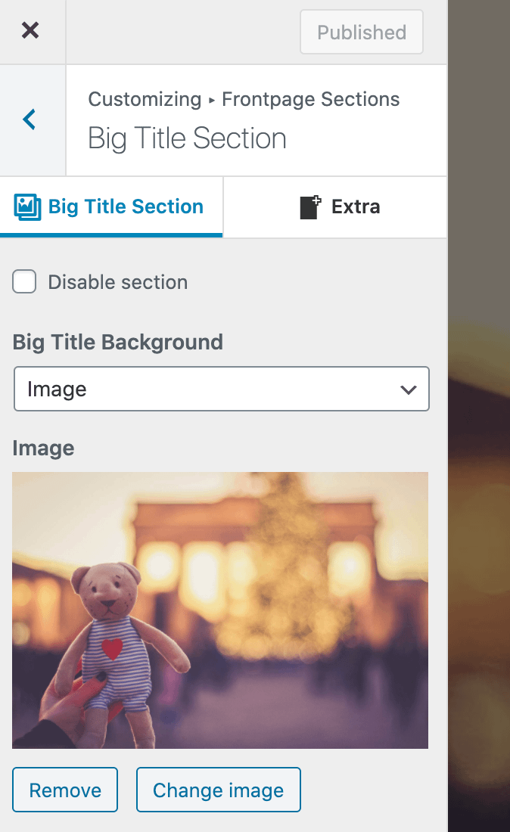Click the Change image button
The width and height of the screenshot is (510, 832).
pos(218,790)
